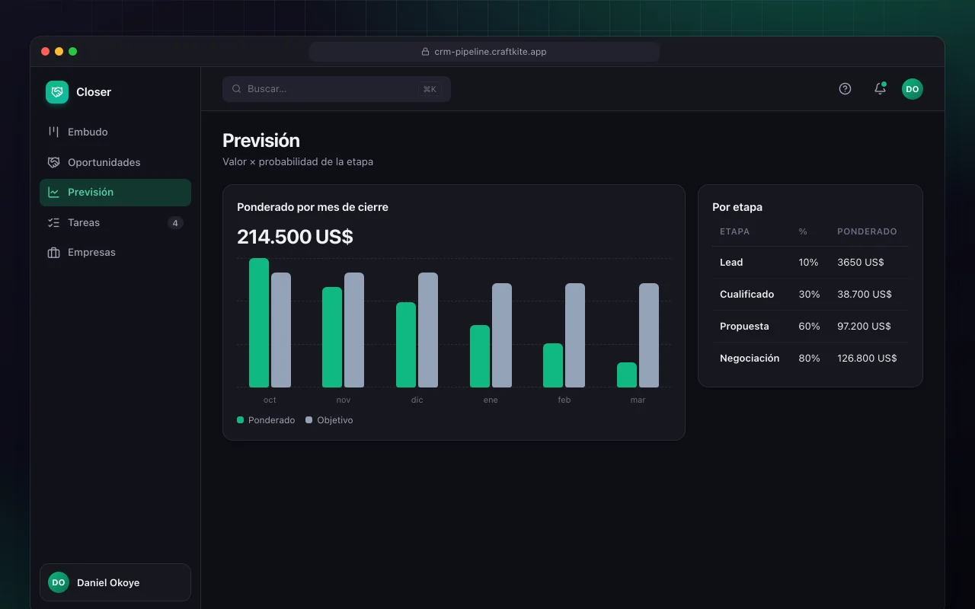The image size is (975, 609).
Task: Click the green feb Ponderado bar
Action: (553, 365)
